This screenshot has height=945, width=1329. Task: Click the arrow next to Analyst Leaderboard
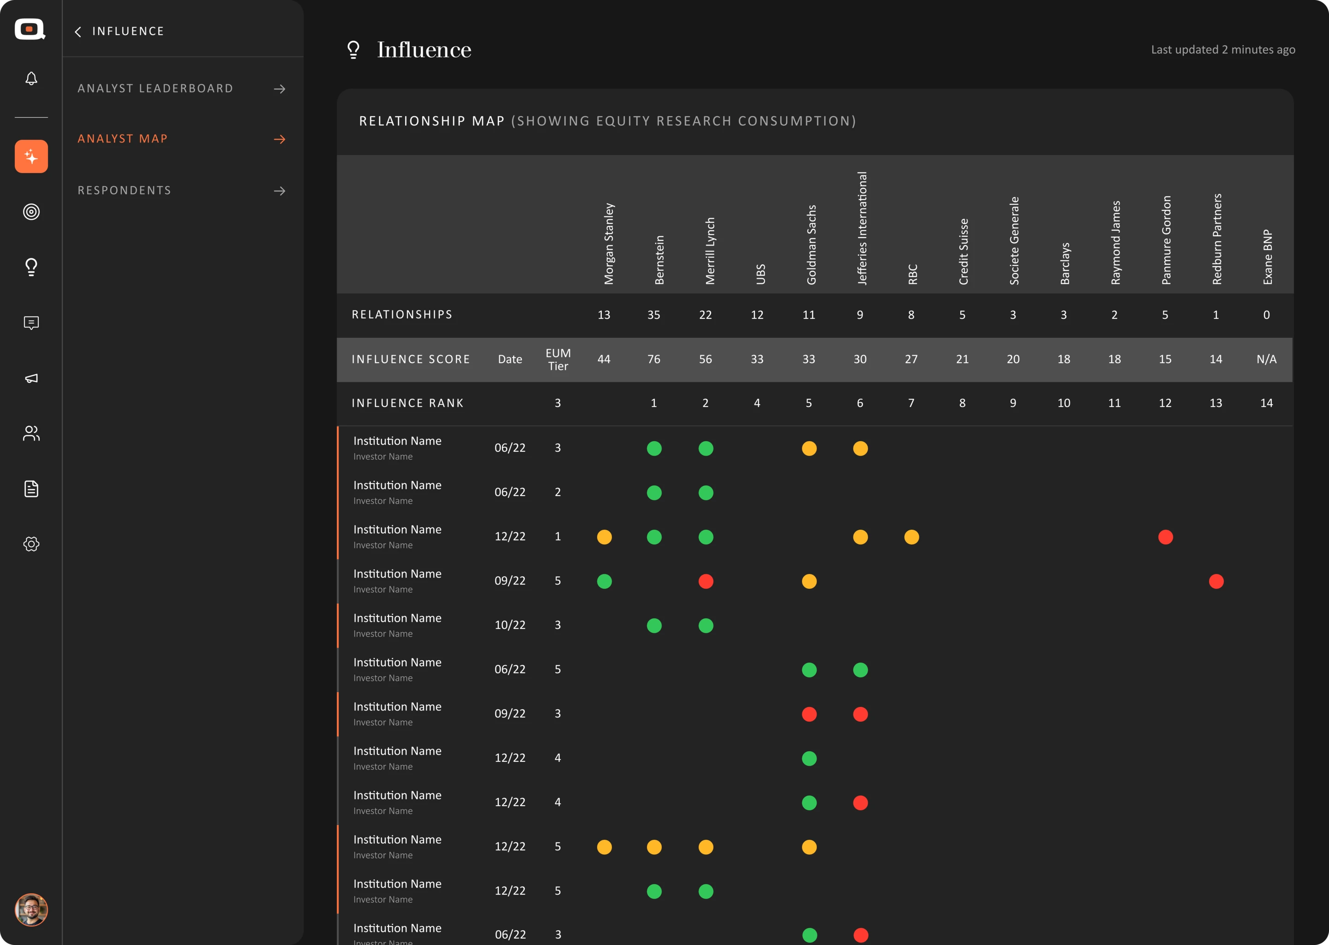click(x=280, y=89)
